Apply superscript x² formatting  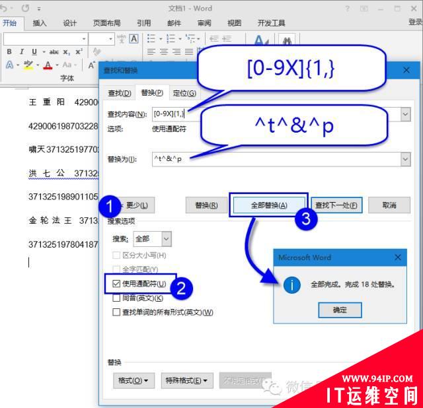79,51
